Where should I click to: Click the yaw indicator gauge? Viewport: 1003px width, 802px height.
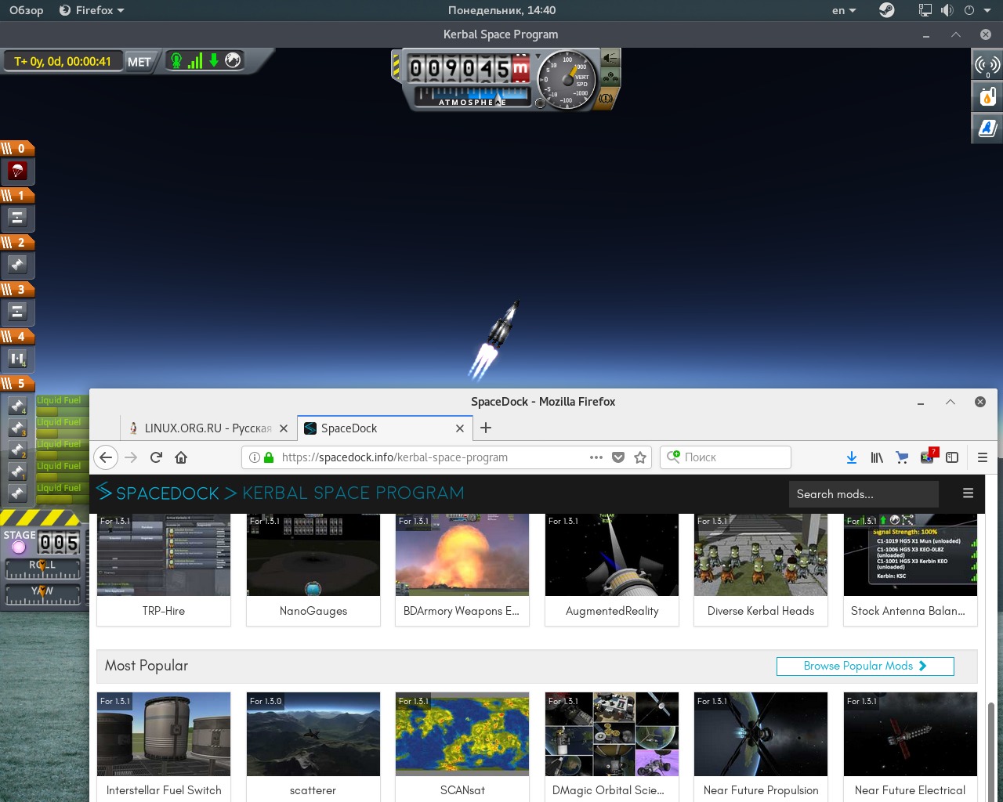42,595
